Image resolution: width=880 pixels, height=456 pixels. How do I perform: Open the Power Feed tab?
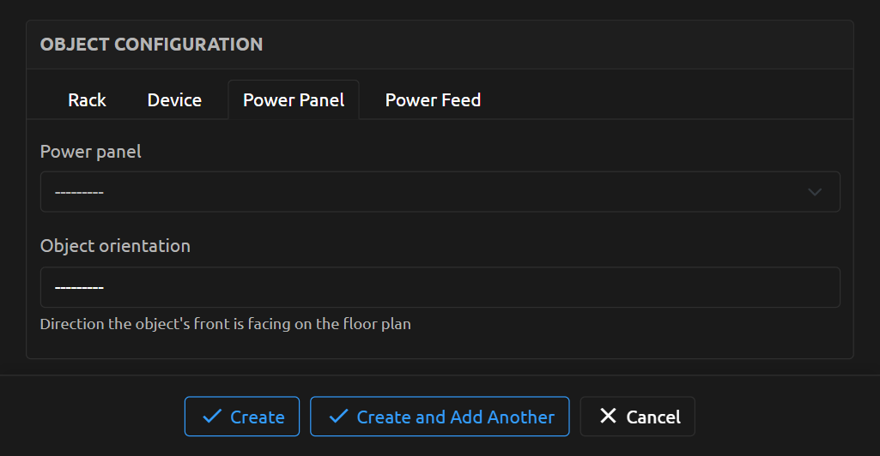point(433,100)
